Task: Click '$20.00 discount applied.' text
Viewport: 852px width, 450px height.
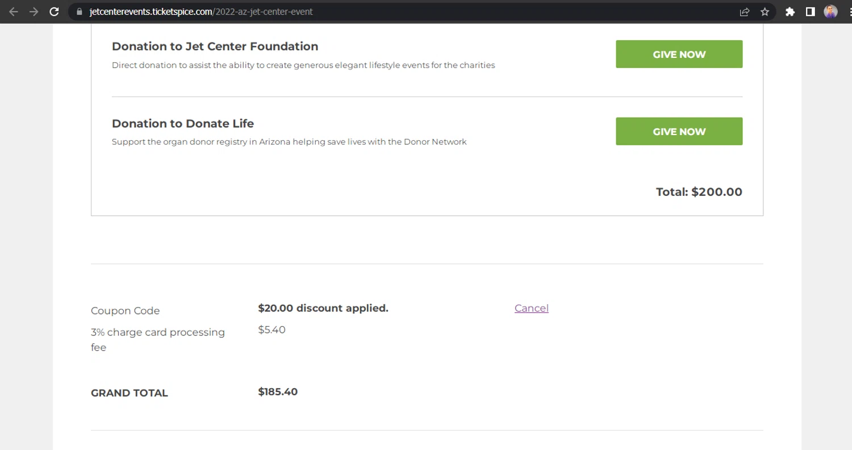Action: (x=323, y=308)
